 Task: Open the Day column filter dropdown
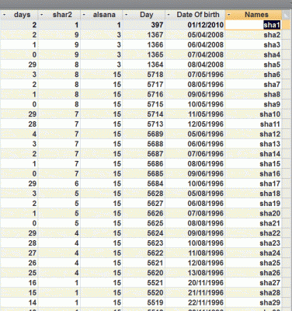[x=126, y=15]
